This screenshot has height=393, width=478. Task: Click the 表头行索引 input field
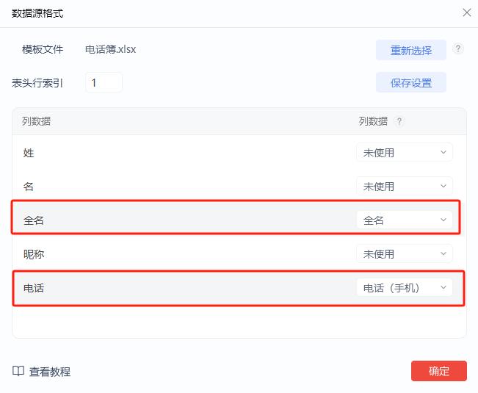point(104,82)
